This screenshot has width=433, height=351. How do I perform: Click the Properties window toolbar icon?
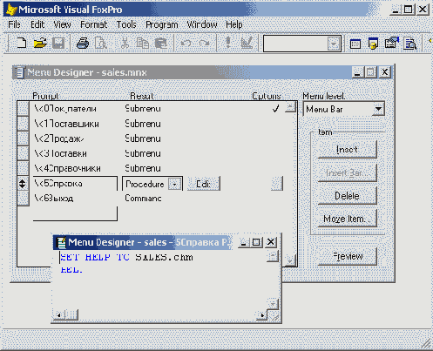tap(392, 43)
